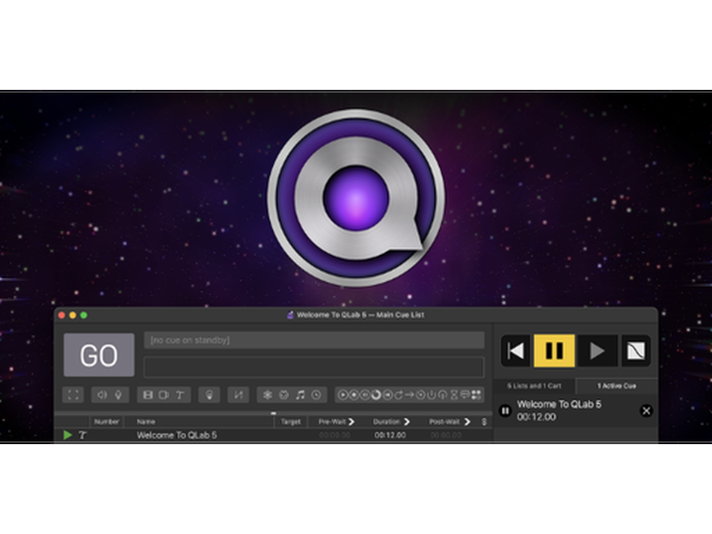Click the active cue 00:12.00 time
Image resolution: width=712 pixels, height=534 pixels.
(x=537, y=417)
